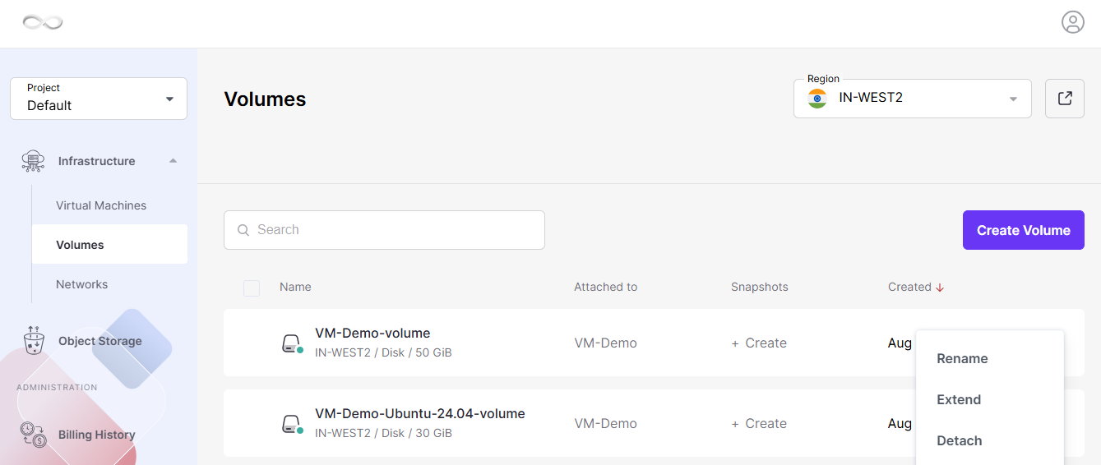Image resolution: width=1101 pixels, height=465 pixels.
Task: Open the user account profile icon
Action: [x=1073, y=22]
